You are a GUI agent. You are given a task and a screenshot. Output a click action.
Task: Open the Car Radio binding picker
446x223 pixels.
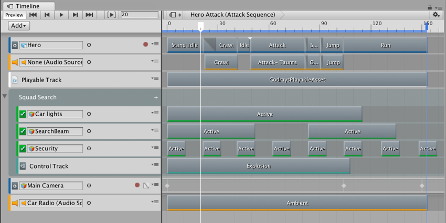(89, 203)
